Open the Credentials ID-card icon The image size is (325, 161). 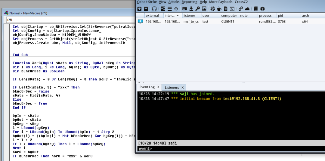coord(184,9)
